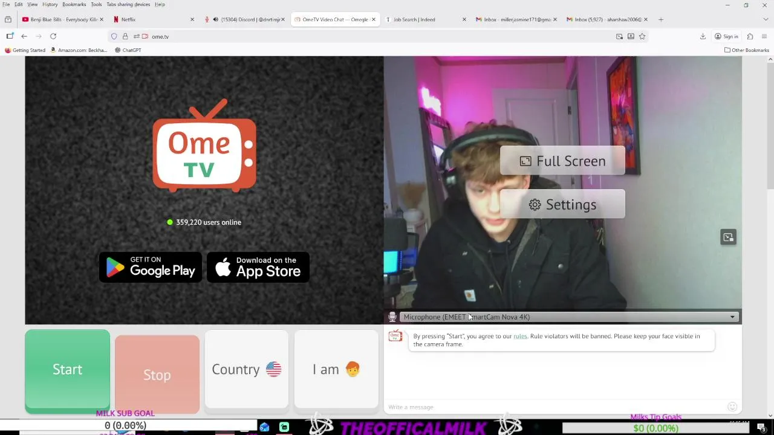Image resolution: width=774 pixels, height=435 pixels.
Task: Click the OmeTV avatar beside the rules message
Action: pos(395,337)
